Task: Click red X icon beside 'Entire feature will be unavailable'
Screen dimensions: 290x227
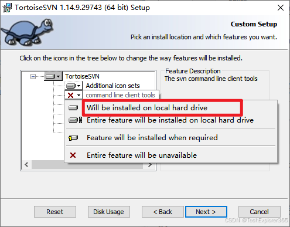Action: (x=73, y=155)
